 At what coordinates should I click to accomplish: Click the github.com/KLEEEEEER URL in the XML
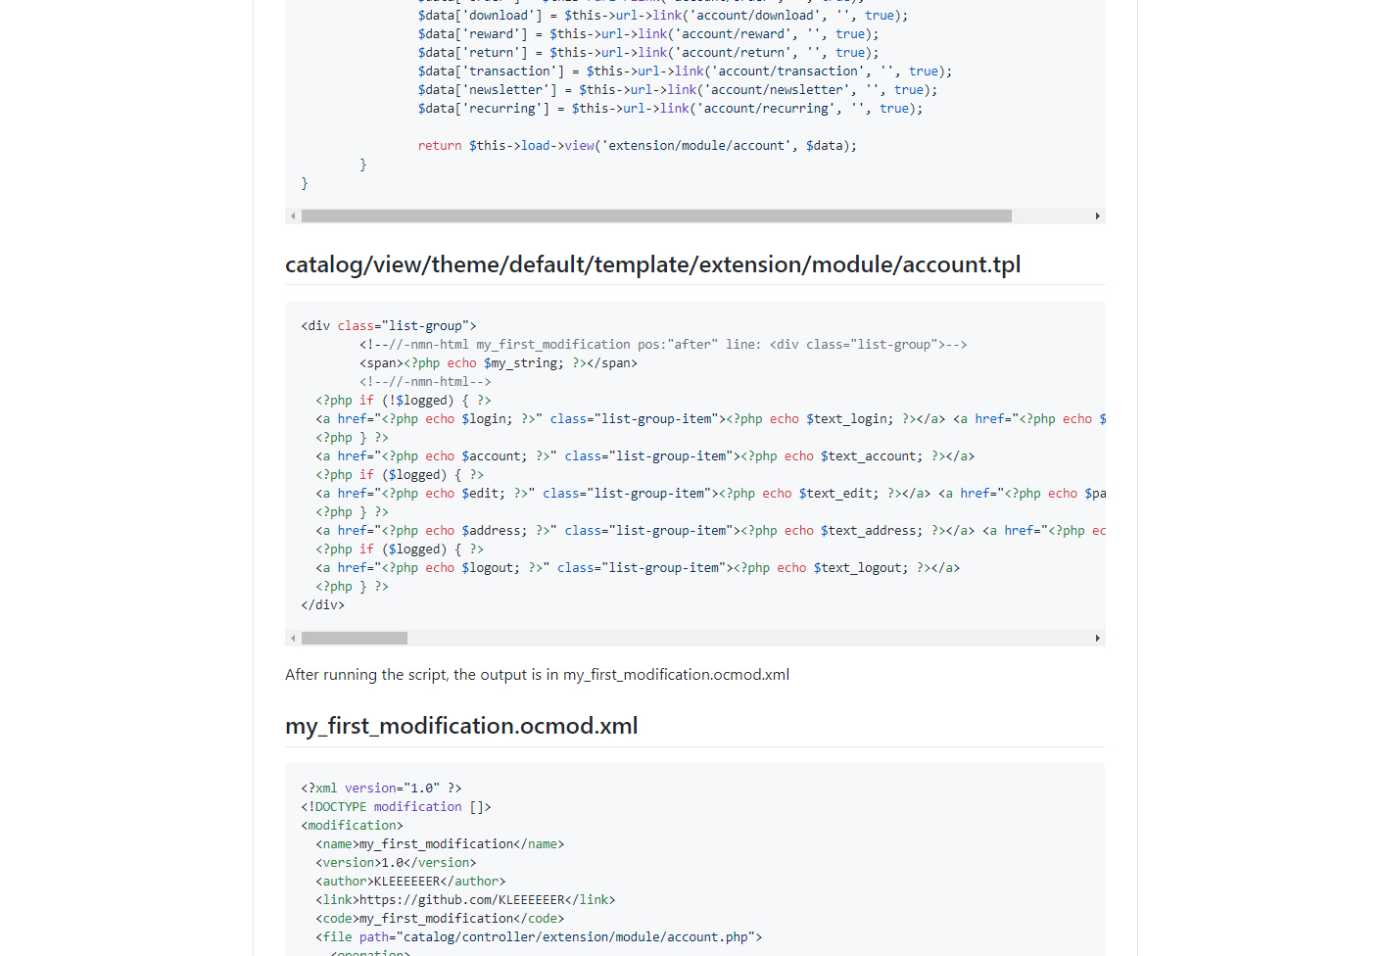point(462,900)
